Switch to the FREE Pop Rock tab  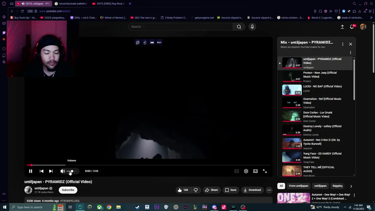[x=108, y=4]
